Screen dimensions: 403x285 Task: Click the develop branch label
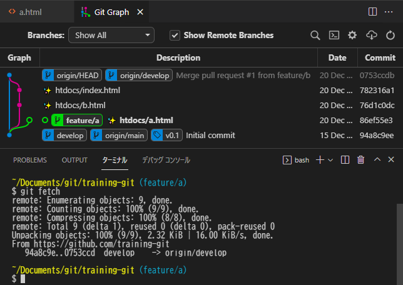coord(64,135)
